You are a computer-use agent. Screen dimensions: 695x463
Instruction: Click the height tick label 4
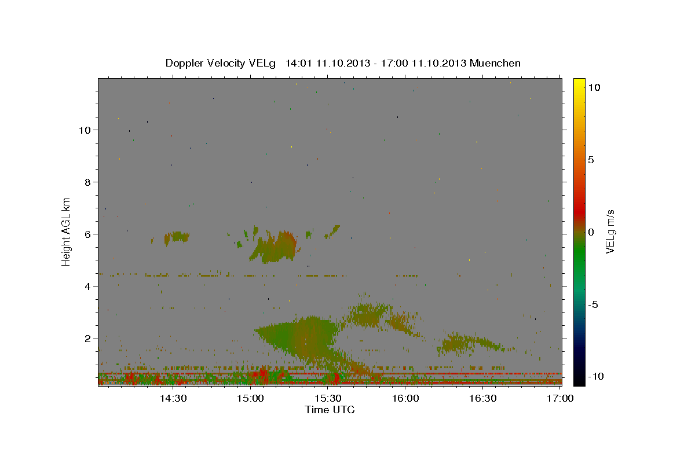pos(89,286)
